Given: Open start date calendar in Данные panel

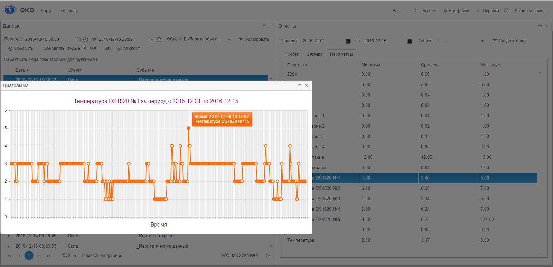Looking at the screenshot, I should (x=79, y=40).
